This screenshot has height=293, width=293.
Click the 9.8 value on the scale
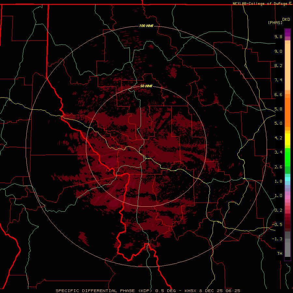[x=278, y=36]
